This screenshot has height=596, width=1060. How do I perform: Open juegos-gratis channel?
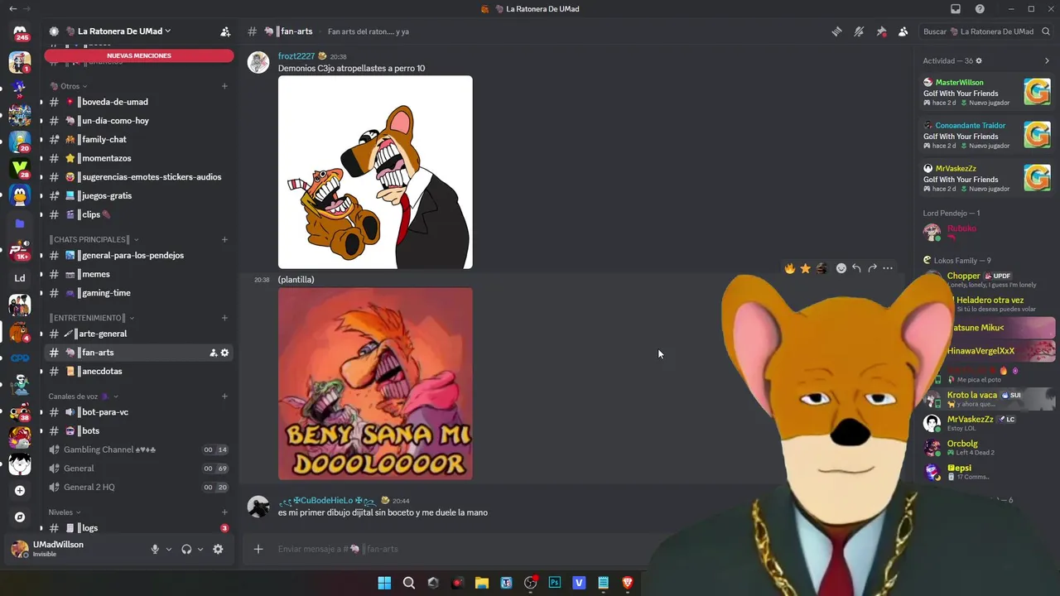pyautogui.click(x=139, y=195)
